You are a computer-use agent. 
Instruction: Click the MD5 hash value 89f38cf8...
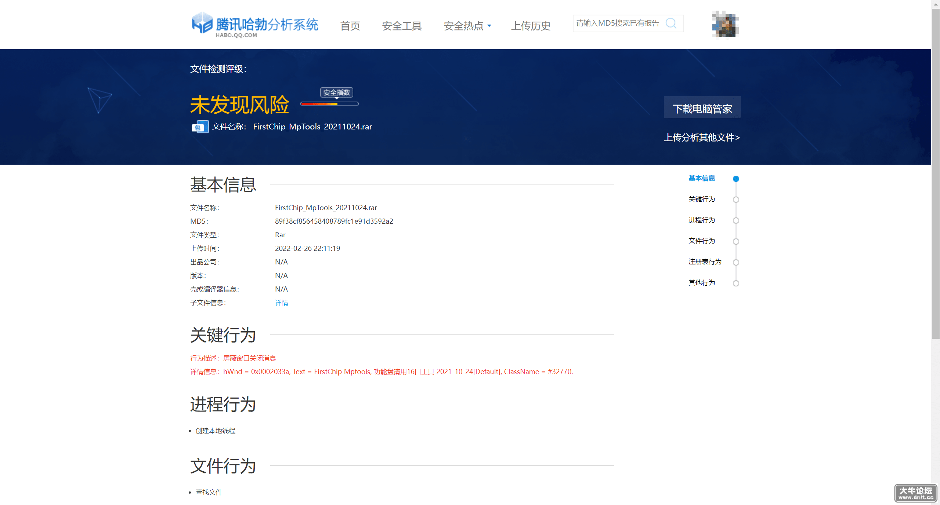pyautogui.click(x=334, y=221)
